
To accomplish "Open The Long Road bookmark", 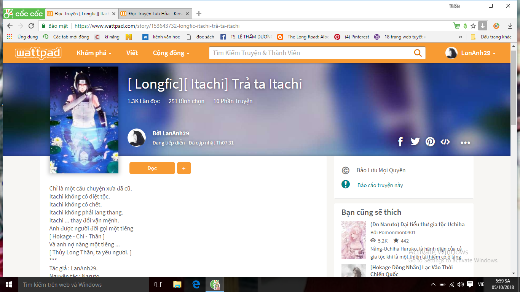I will (x=303, y=37).
